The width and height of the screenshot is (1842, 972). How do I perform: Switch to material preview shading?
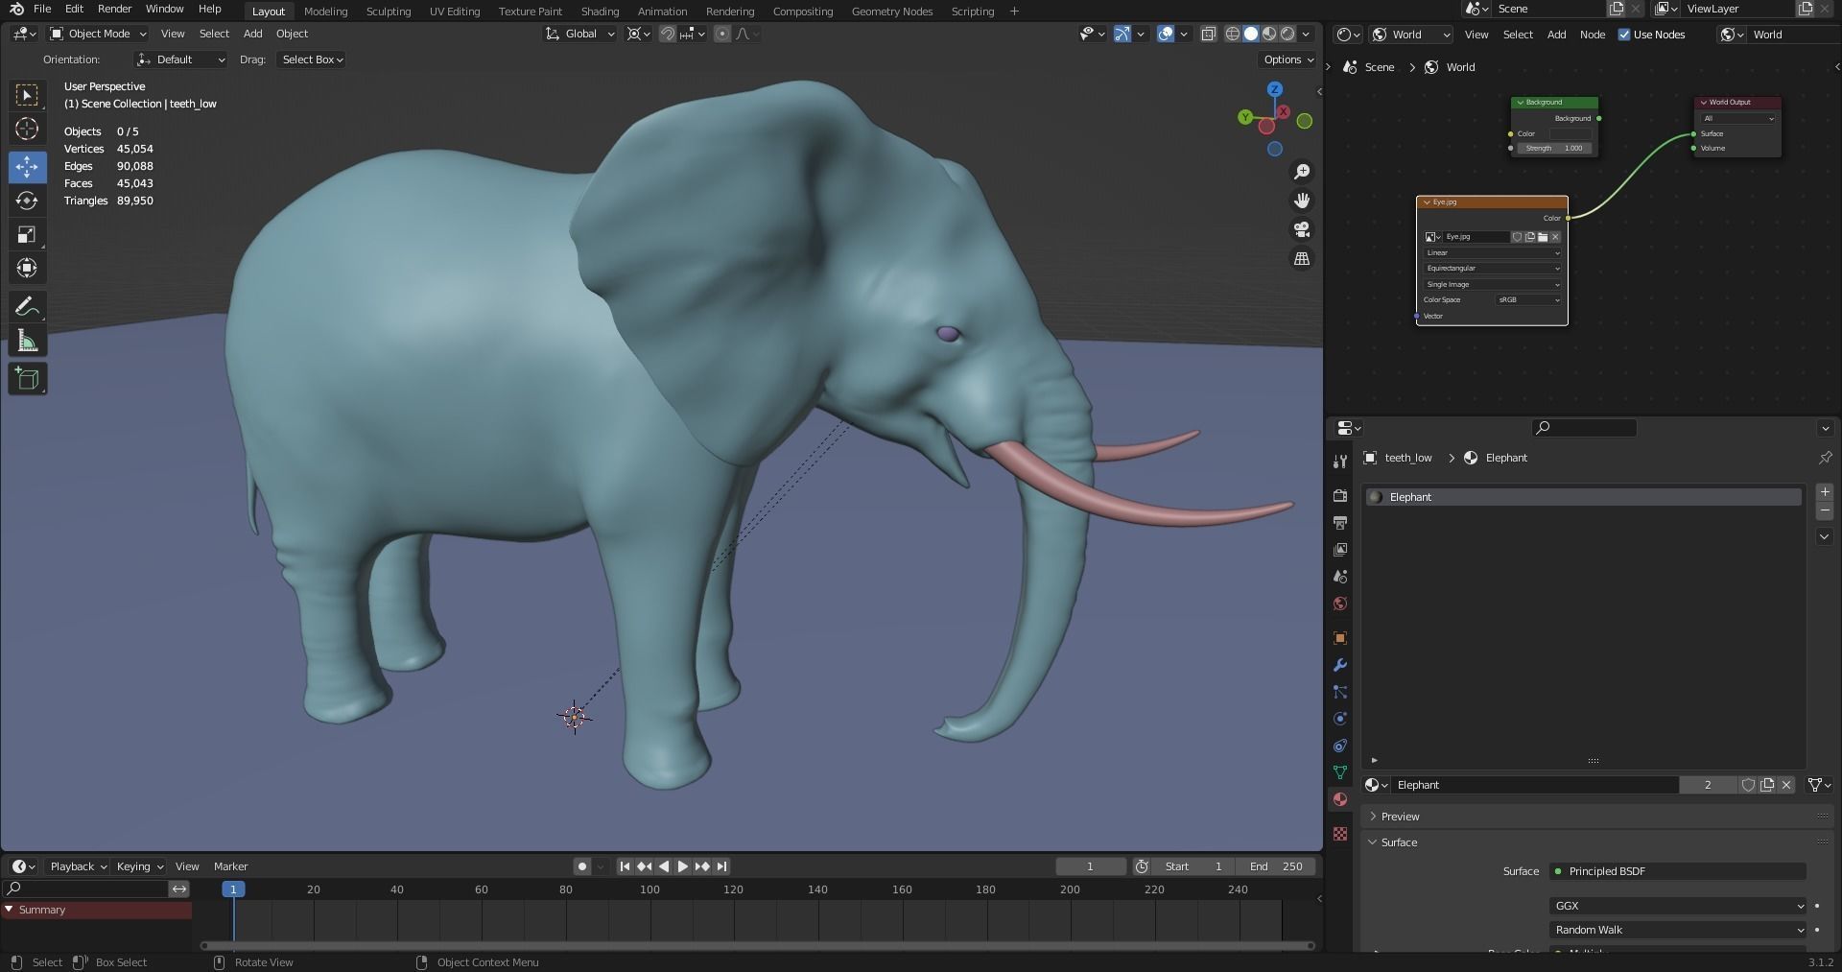(1269, 34)
